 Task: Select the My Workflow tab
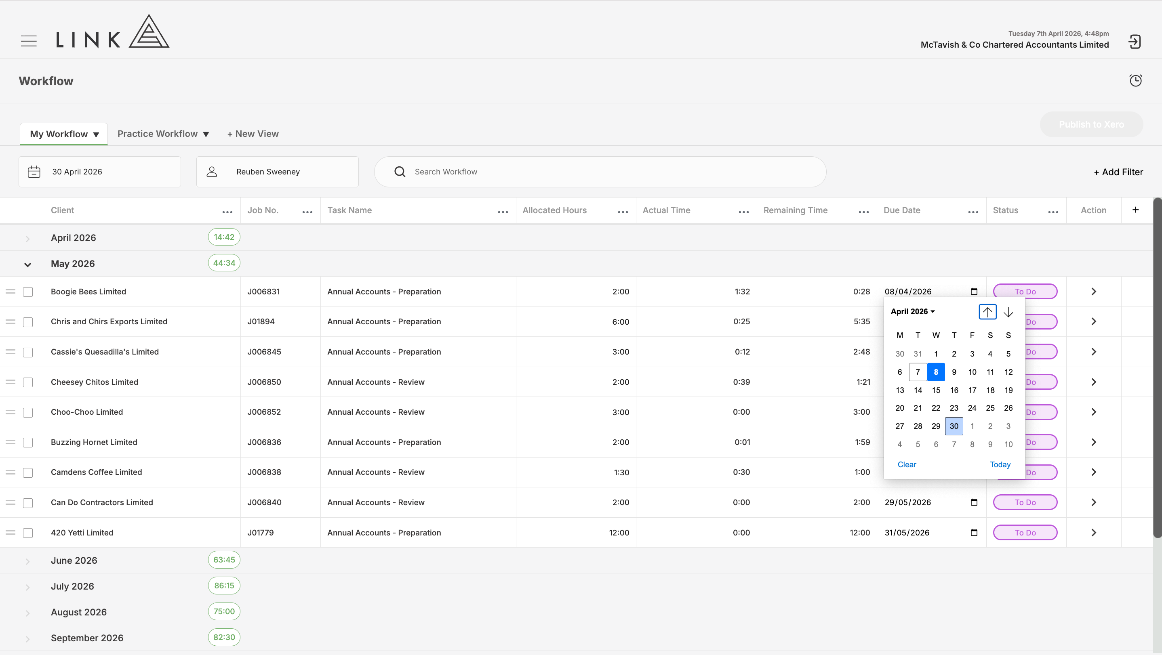tap(64, 134)
